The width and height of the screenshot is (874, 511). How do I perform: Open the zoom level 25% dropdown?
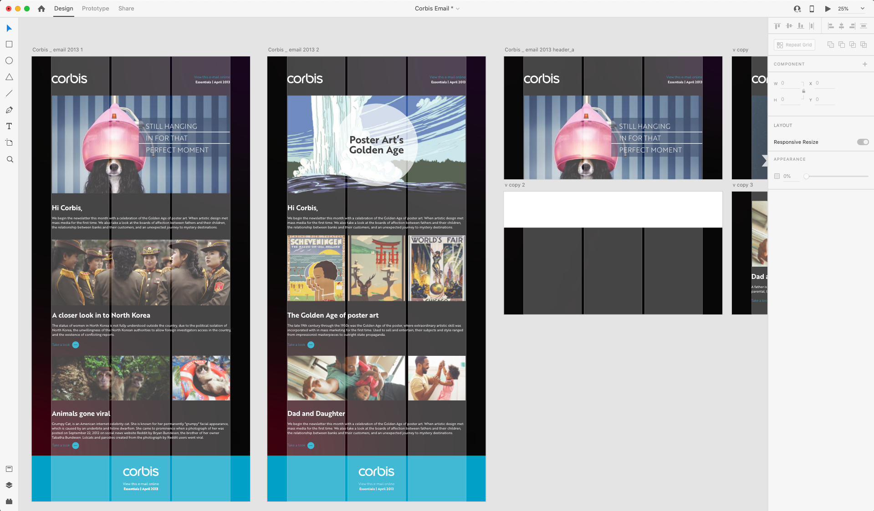click(851, 9)
